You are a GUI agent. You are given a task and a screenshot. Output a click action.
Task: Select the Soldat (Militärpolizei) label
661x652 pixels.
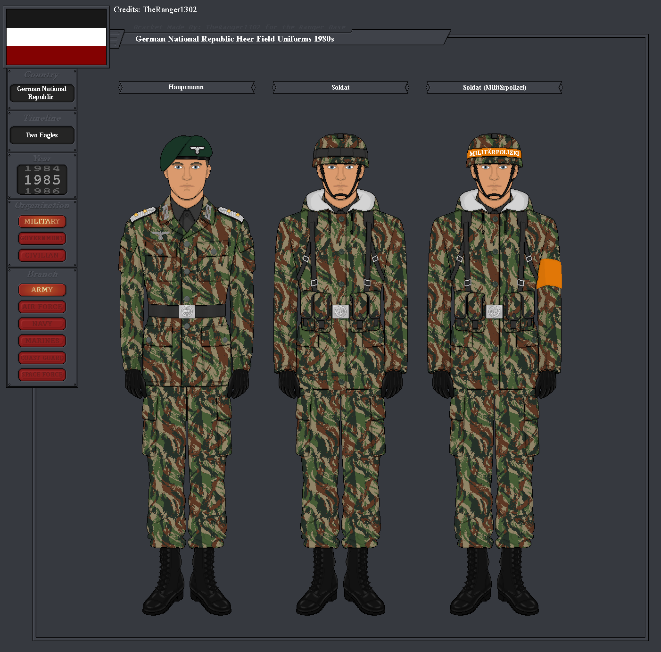[x=494, y=87]
